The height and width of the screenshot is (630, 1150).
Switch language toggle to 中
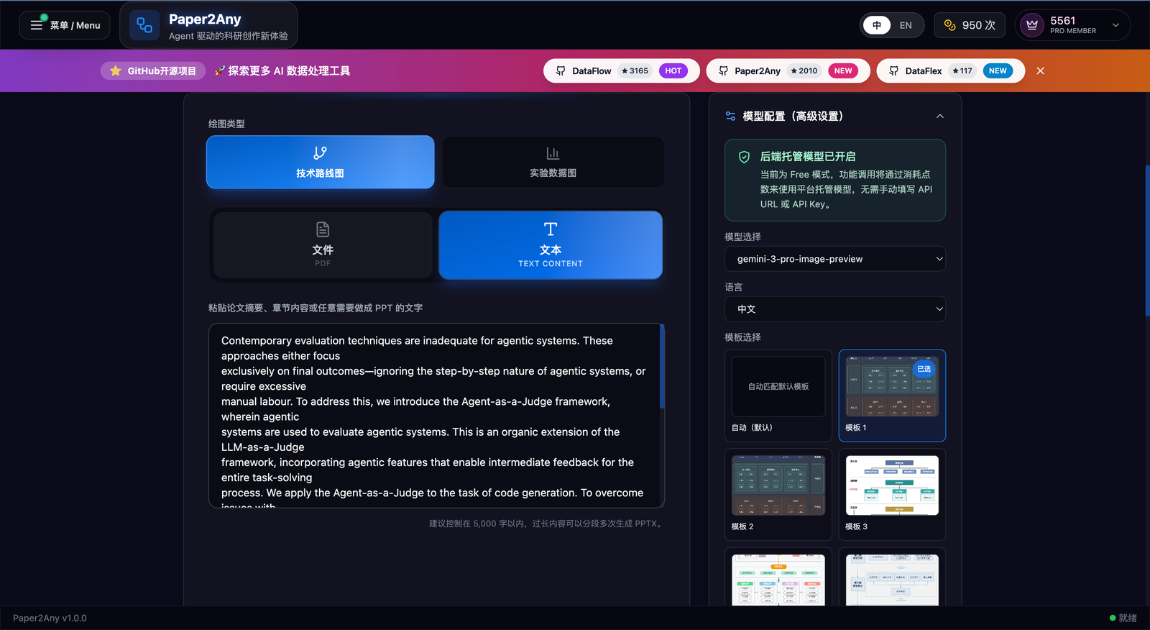[877, 25]
